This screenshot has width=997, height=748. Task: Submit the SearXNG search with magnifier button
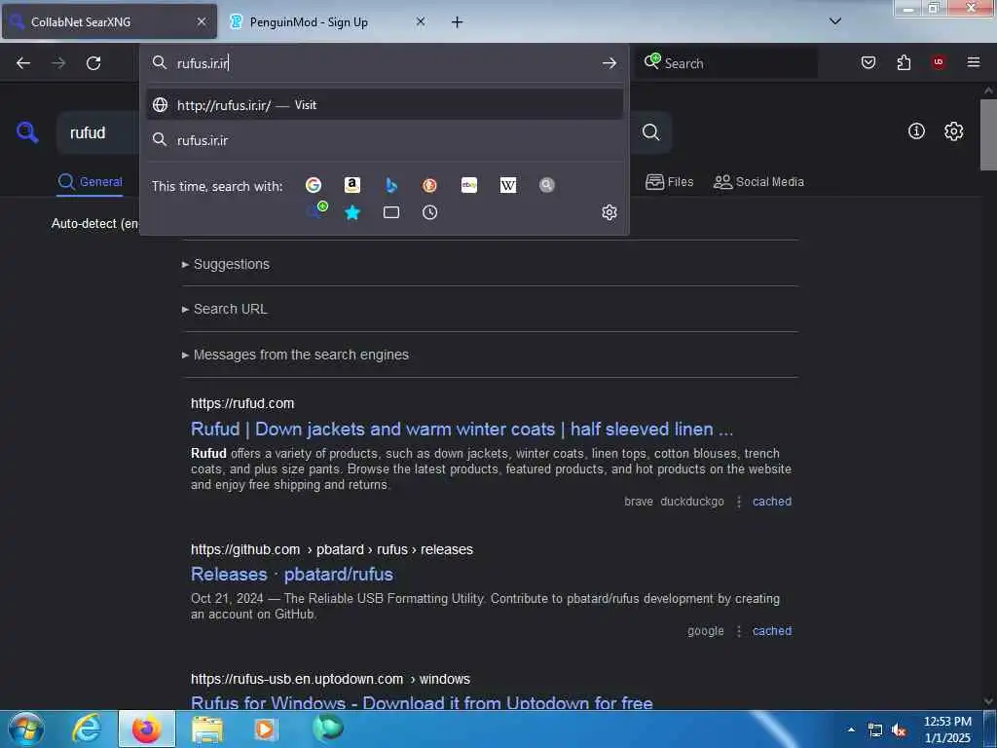point(650,131)
